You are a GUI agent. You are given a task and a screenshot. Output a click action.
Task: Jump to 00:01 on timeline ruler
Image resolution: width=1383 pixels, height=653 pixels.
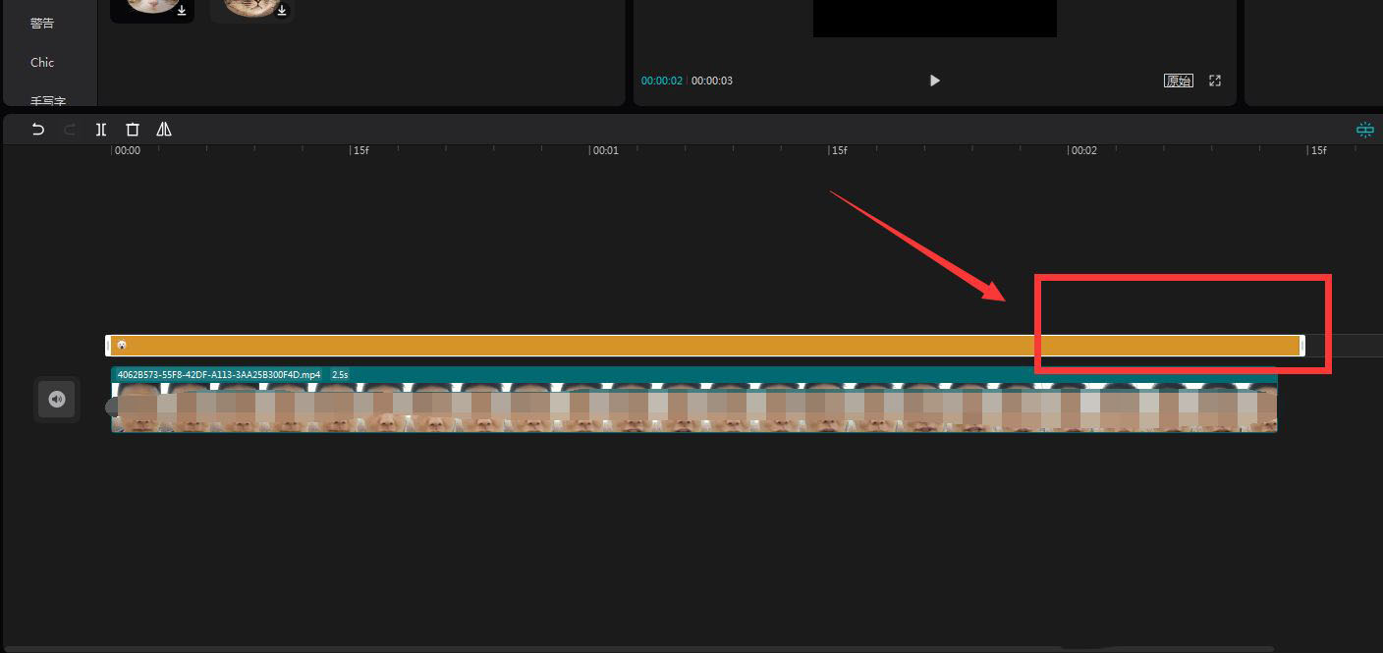pos(605,150)
